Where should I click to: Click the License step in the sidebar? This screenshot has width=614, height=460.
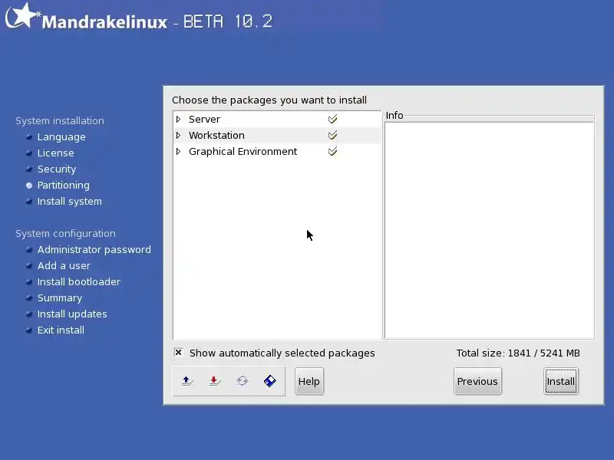point(55,153)
